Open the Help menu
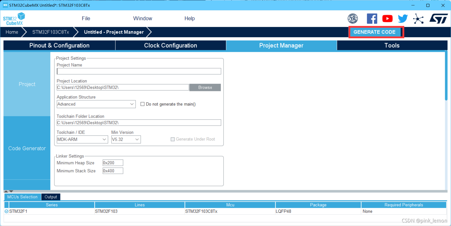Viewport: 451px width, 226px height. click(190, 18)
